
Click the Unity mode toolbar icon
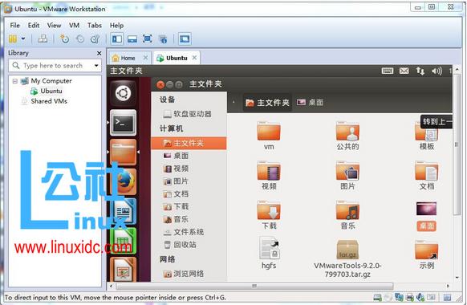tap(163, 39)
